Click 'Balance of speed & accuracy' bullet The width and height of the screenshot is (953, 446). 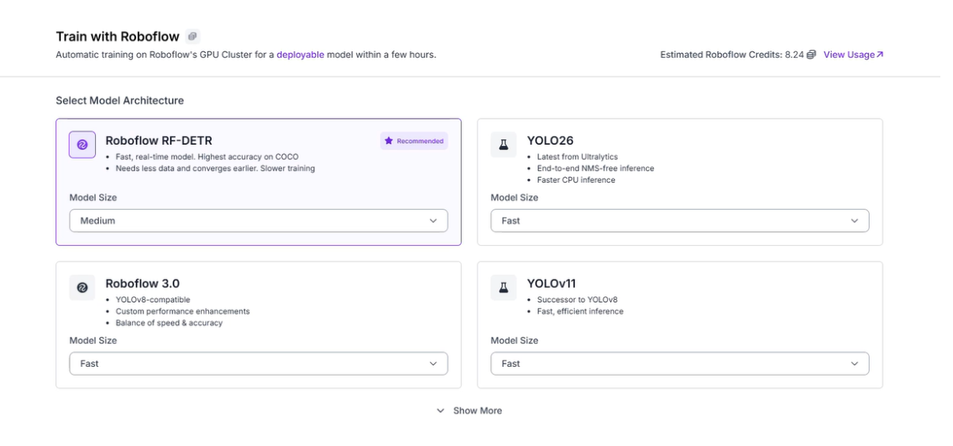coord(169,323)
